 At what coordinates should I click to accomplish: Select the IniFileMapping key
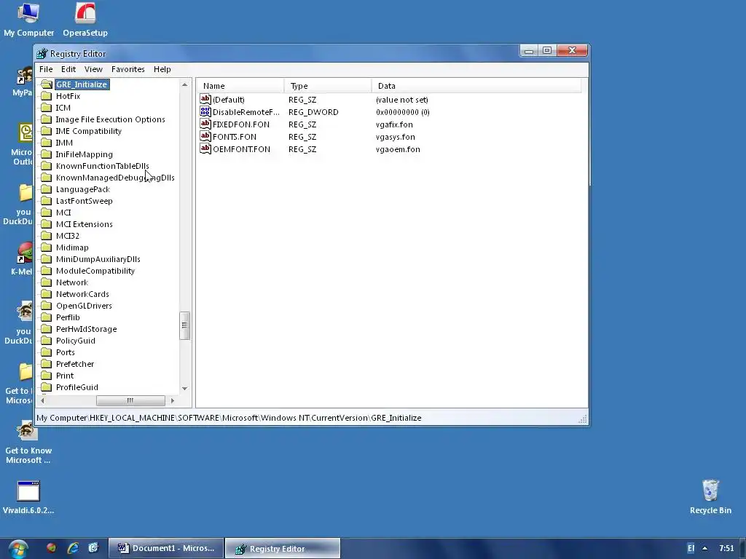[85, 154]
